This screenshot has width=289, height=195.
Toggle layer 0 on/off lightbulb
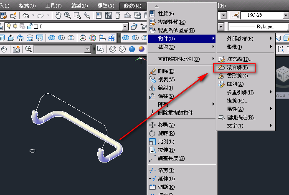click(9, 27)
